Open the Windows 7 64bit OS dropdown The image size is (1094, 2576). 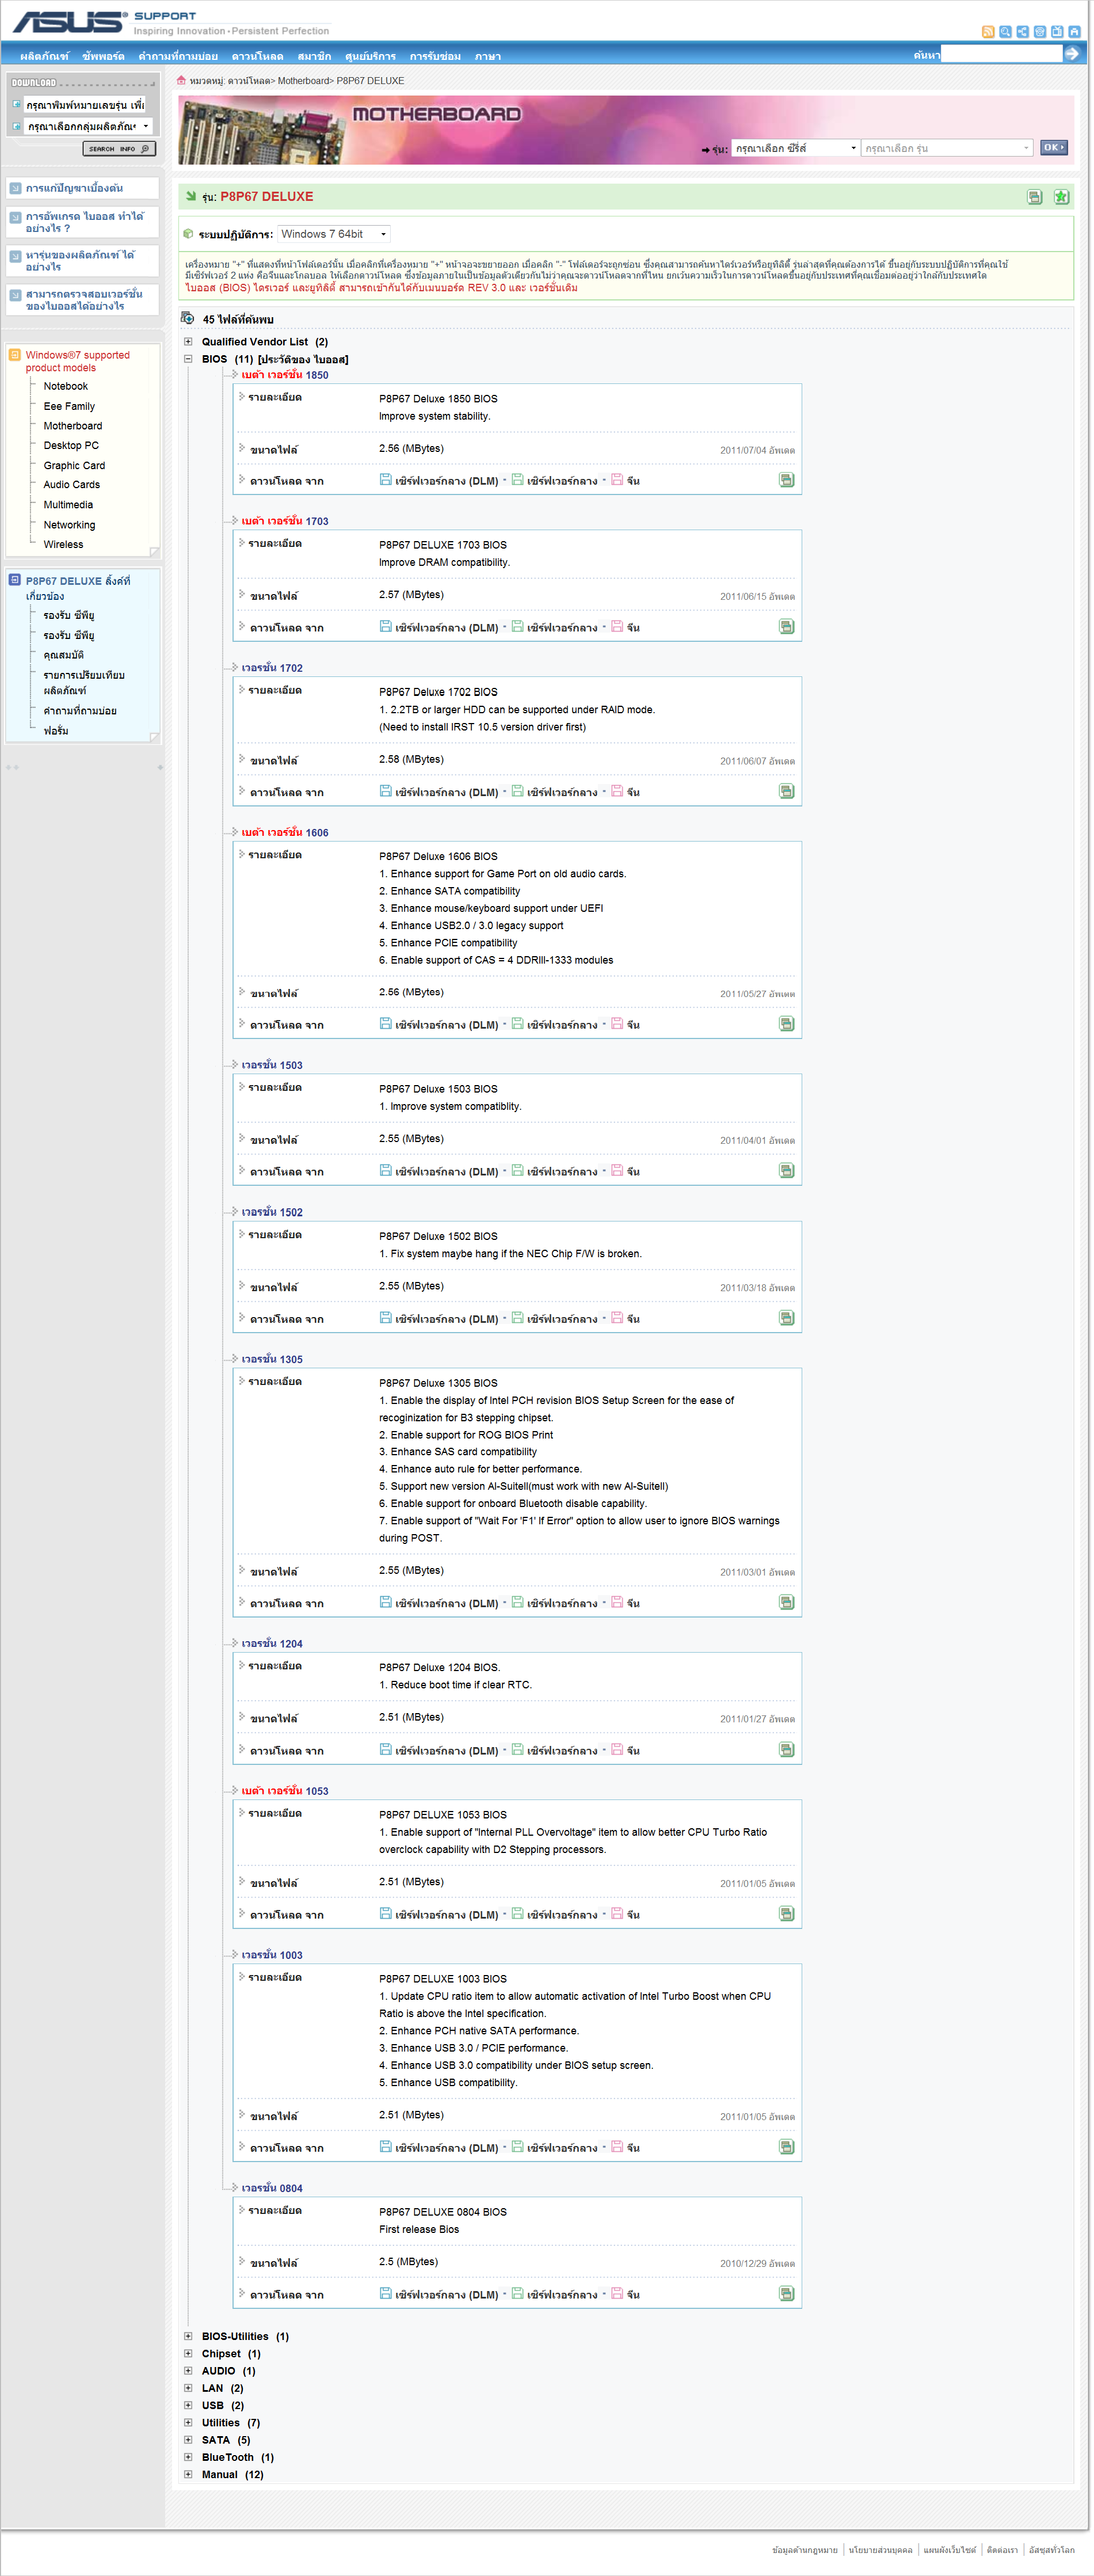(334, 234)
